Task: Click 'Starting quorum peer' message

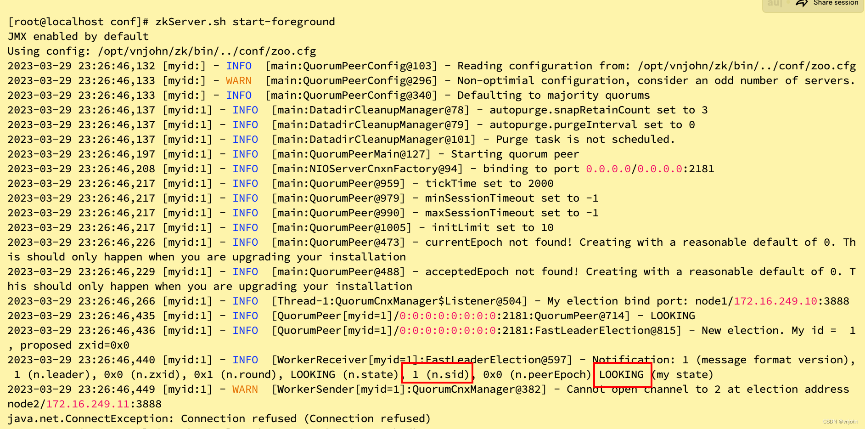Action: point(515,154)
